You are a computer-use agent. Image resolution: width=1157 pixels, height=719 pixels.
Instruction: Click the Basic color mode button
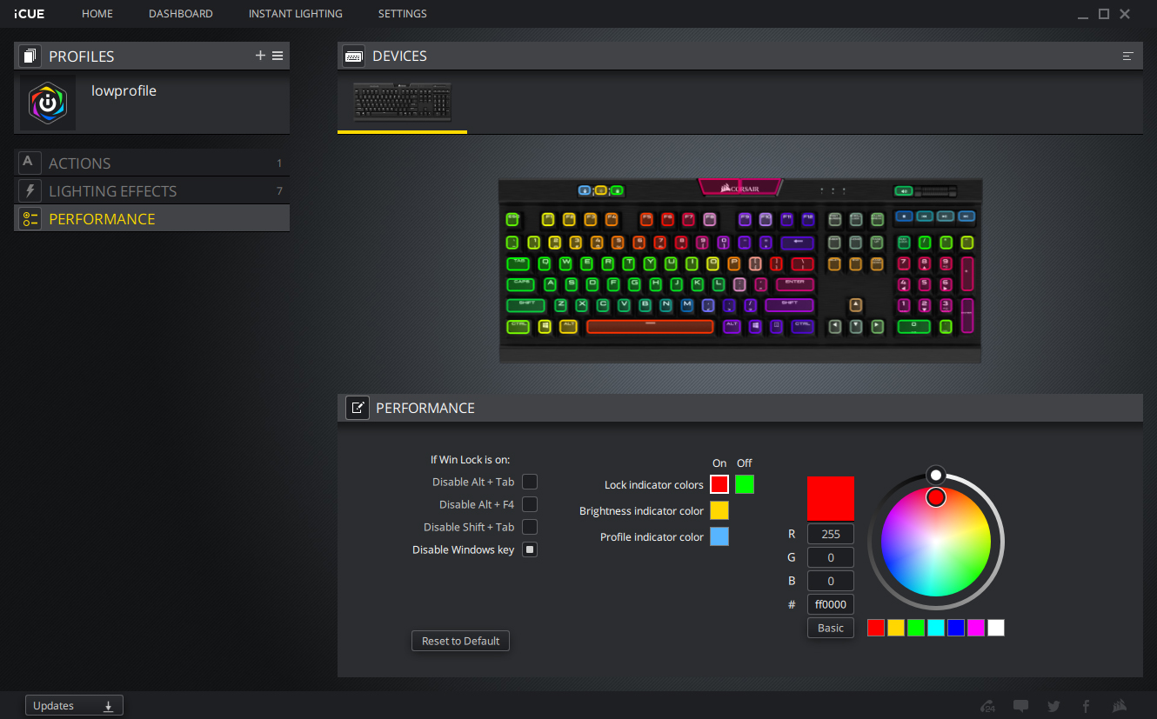(x=831, y=628)
